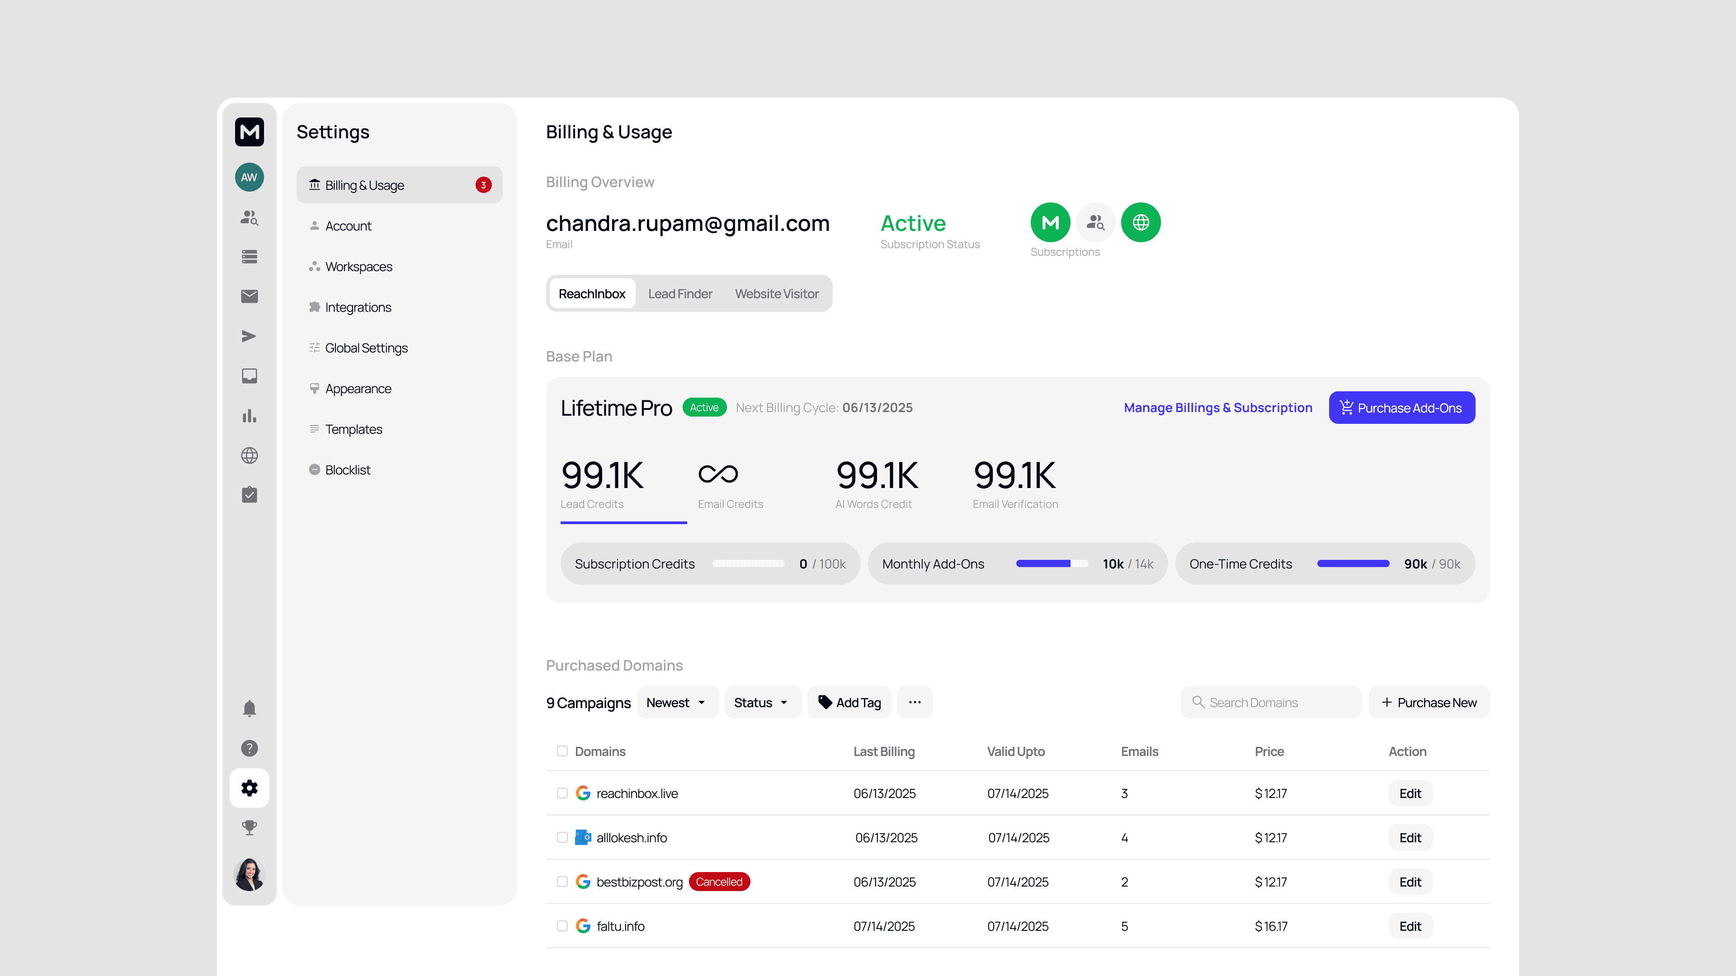This screenshot has height=976, width=1736.
Task: Click the help question mark icon
Action: click(250, 748)
